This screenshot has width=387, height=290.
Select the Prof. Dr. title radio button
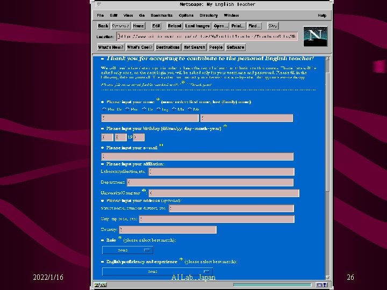pos(104,109)
